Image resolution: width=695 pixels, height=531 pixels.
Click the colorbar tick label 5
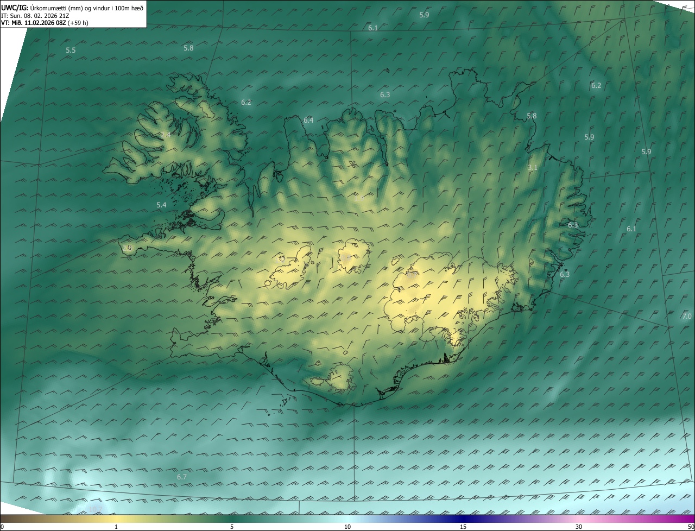point(232,527)
